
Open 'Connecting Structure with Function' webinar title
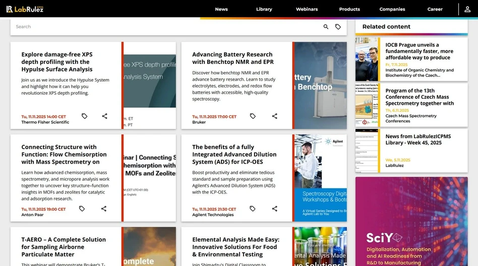point(64,155)
